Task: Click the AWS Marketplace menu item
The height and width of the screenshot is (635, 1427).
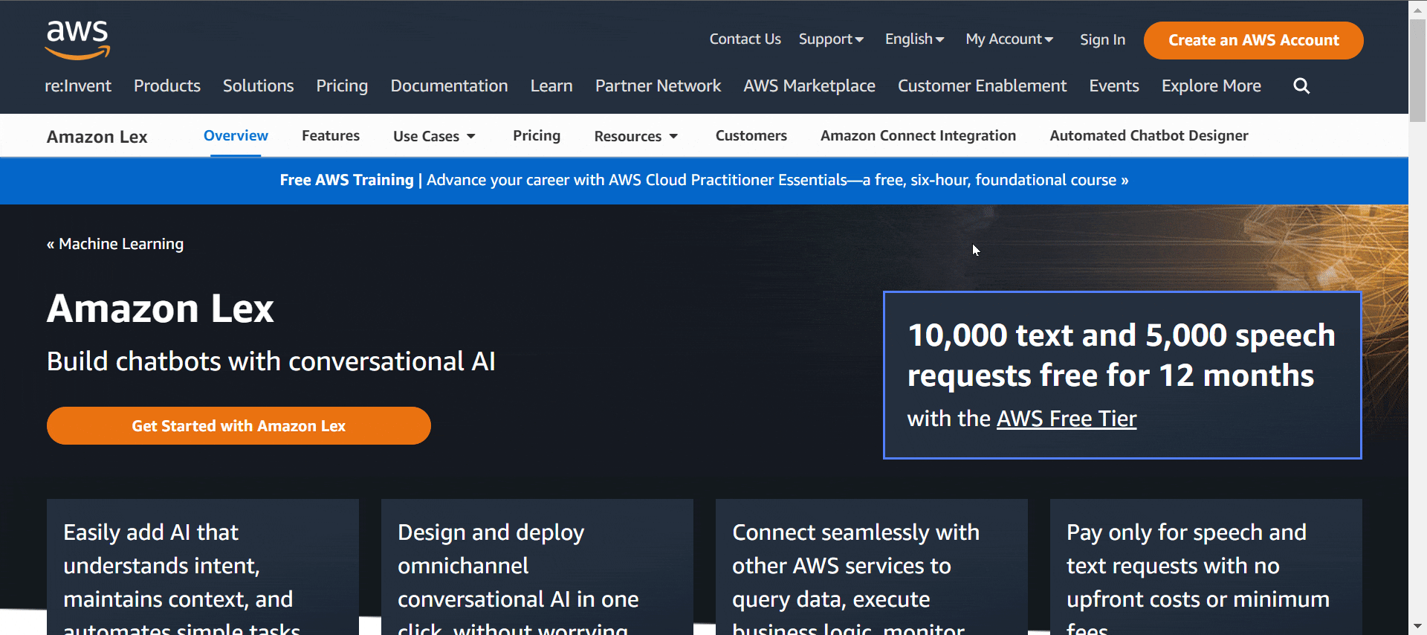Action: click(x=809, y=86)
